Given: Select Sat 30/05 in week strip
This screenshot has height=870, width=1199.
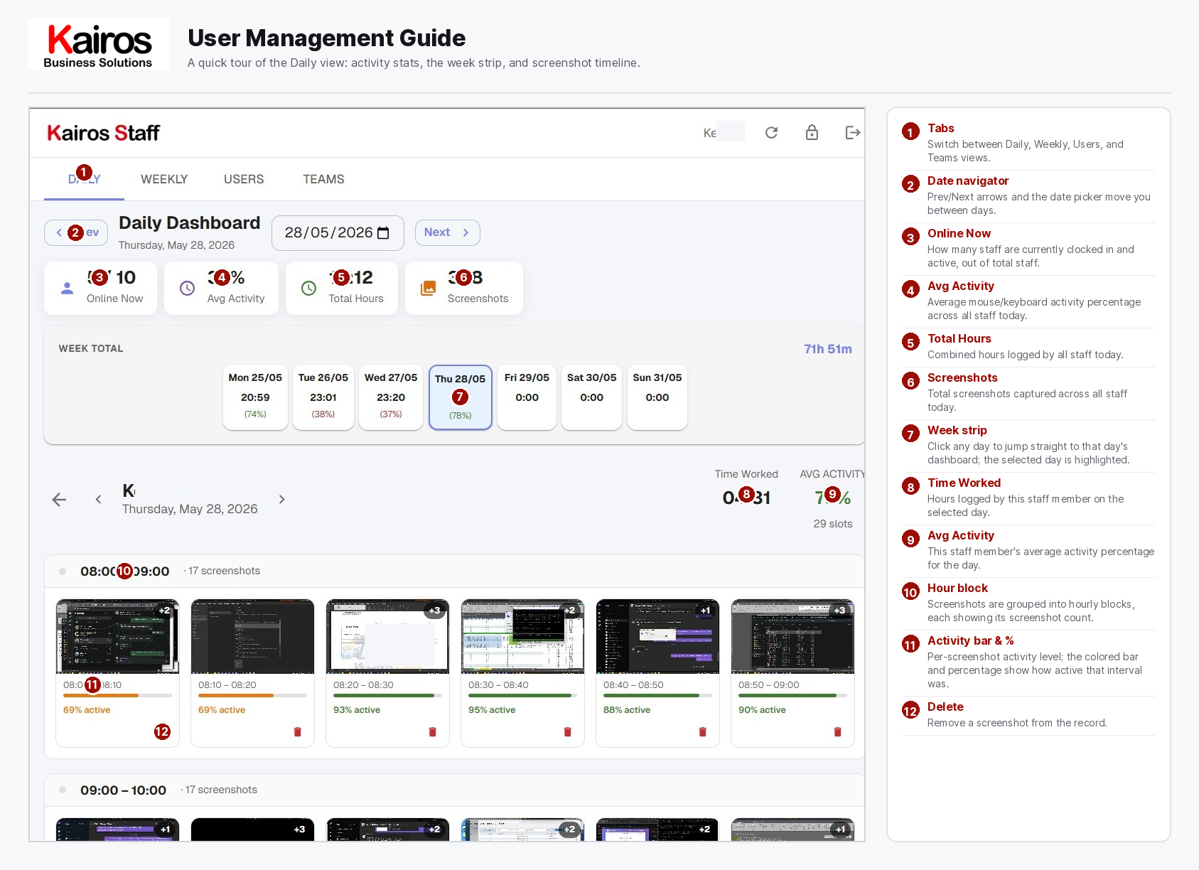Looking at the screenshot, I should click(591, 397).
